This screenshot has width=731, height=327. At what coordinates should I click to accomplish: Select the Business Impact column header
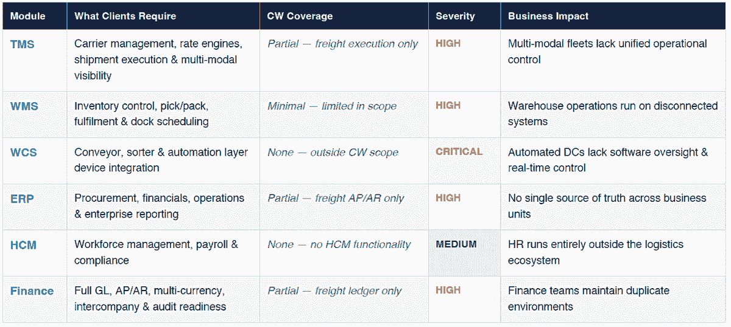[548, 16]
